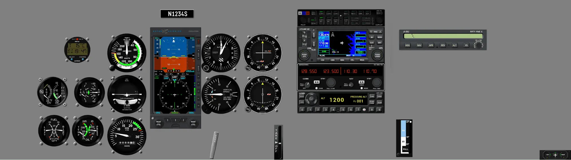
Task: Select COM2 MIC on the audio panel
Action: coord(329,21)
